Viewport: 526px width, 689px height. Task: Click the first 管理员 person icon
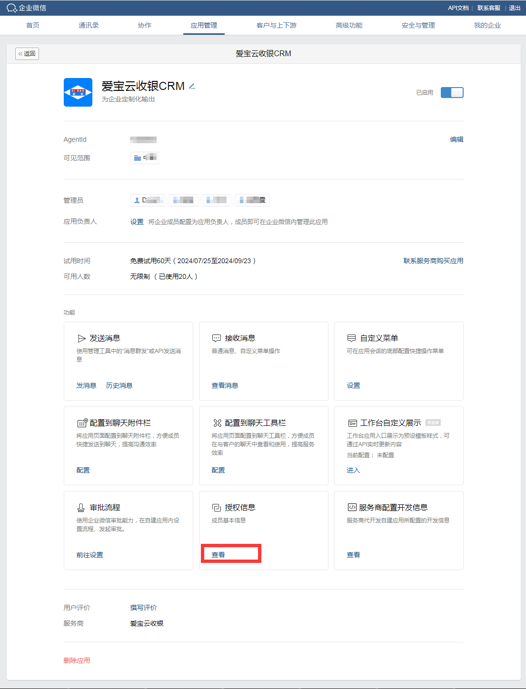[x=137, y=200]
